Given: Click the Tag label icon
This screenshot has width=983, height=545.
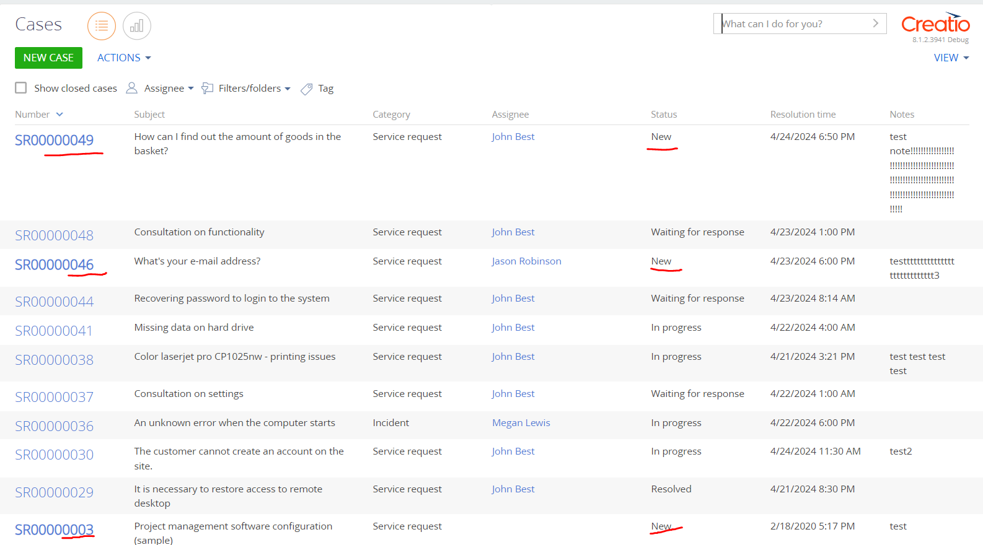Looking at the screenshot, I should tap(306, 89).
